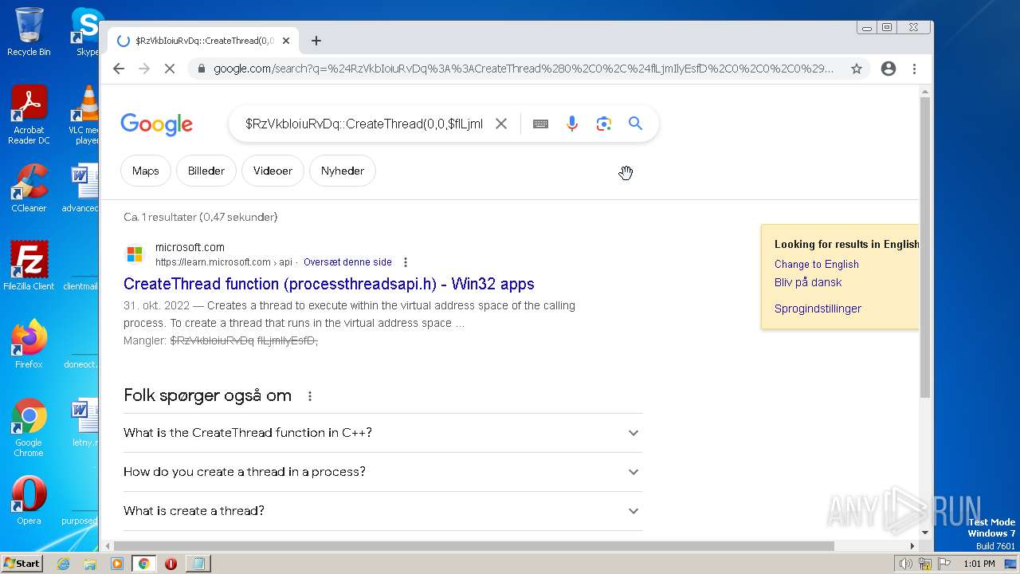Image resolution: width=1020 pixels, height=574 pixels.
Task: Click the Microsoft favicon of the result
Action: tap(135, 254)
